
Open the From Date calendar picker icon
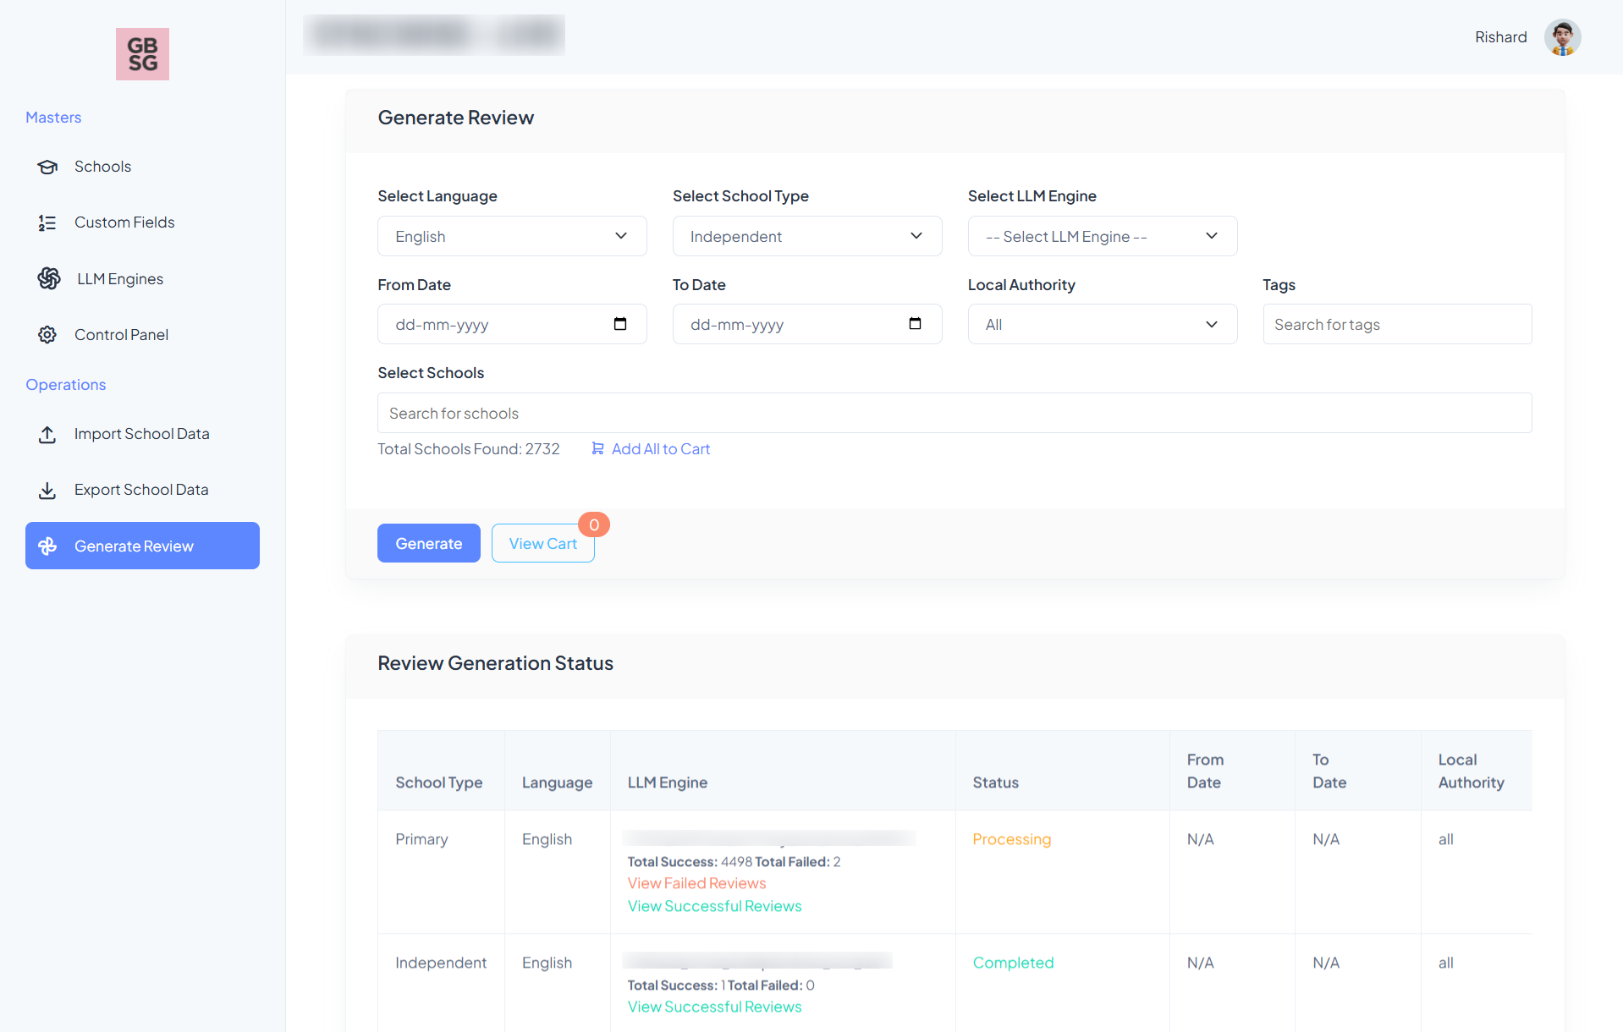[x=620, y=324]
